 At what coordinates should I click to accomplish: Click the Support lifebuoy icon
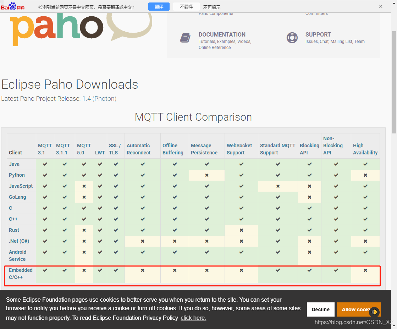(292, 38)
